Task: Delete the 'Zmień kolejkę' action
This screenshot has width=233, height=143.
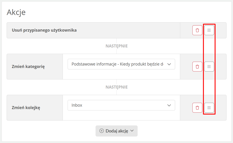Action: click(197, 108)
